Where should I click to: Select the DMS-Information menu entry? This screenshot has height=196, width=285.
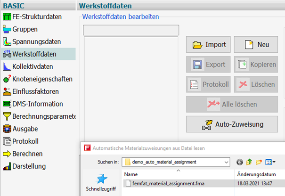[x=38, y=104]
